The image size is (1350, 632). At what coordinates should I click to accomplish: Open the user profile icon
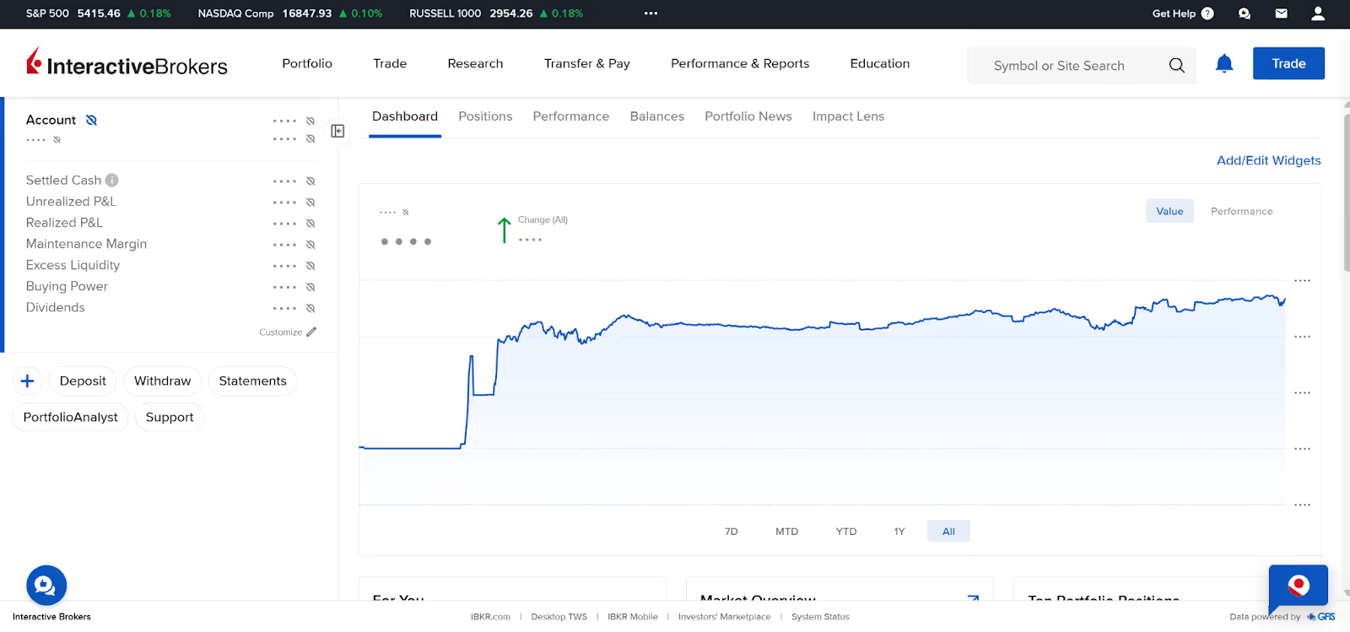1318,14
